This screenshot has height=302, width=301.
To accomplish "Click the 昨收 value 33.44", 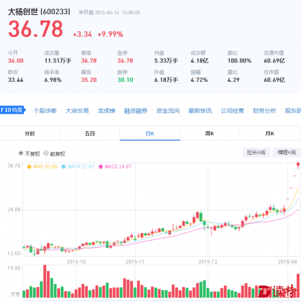I will coord(16,80).
